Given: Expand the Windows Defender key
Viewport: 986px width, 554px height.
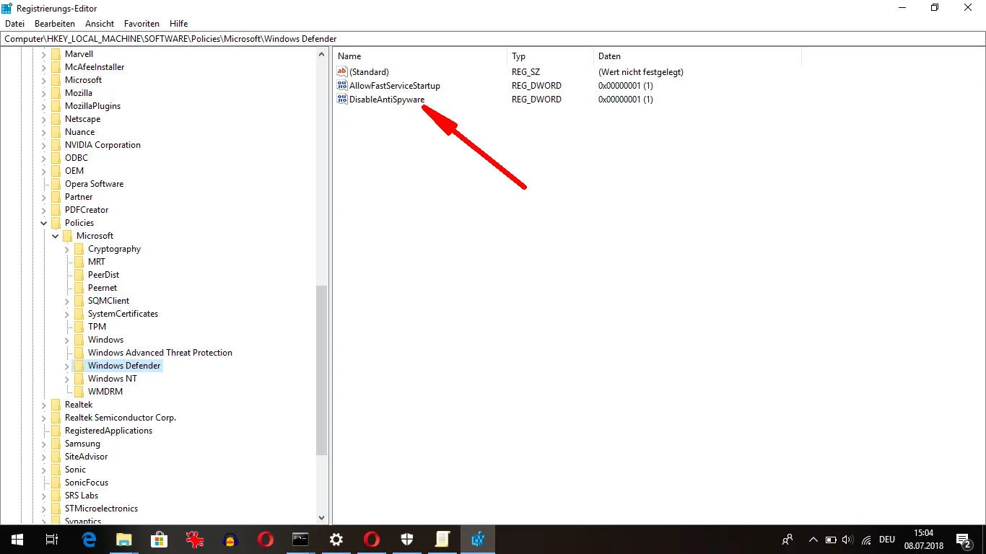Looking at the screenshot, I should coord(67,366).
